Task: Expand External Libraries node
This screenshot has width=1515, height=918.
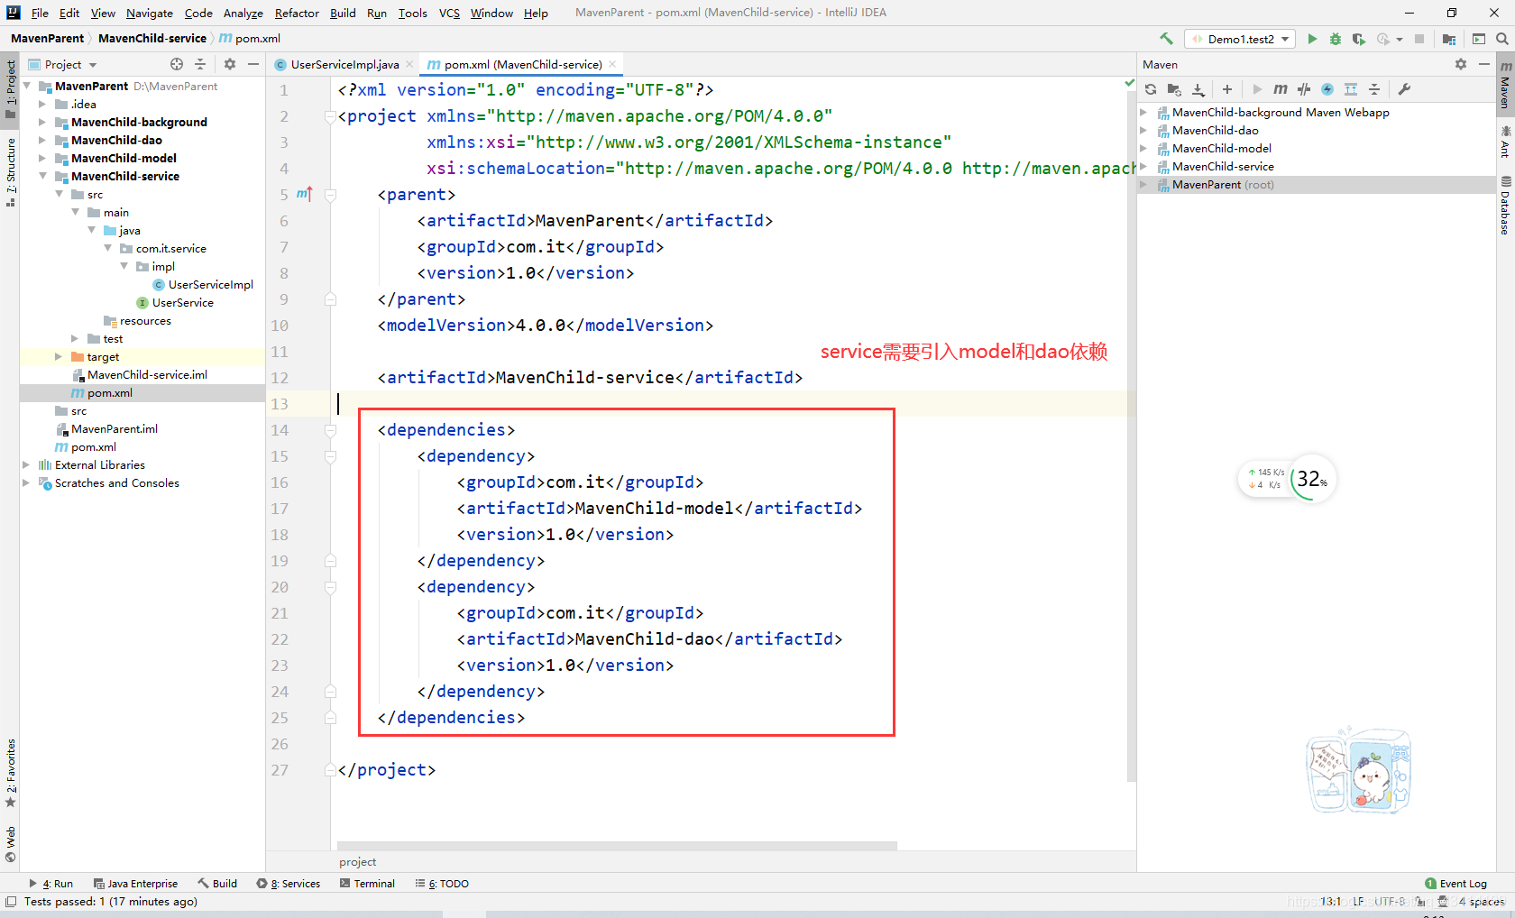Action: pos(25,464)
